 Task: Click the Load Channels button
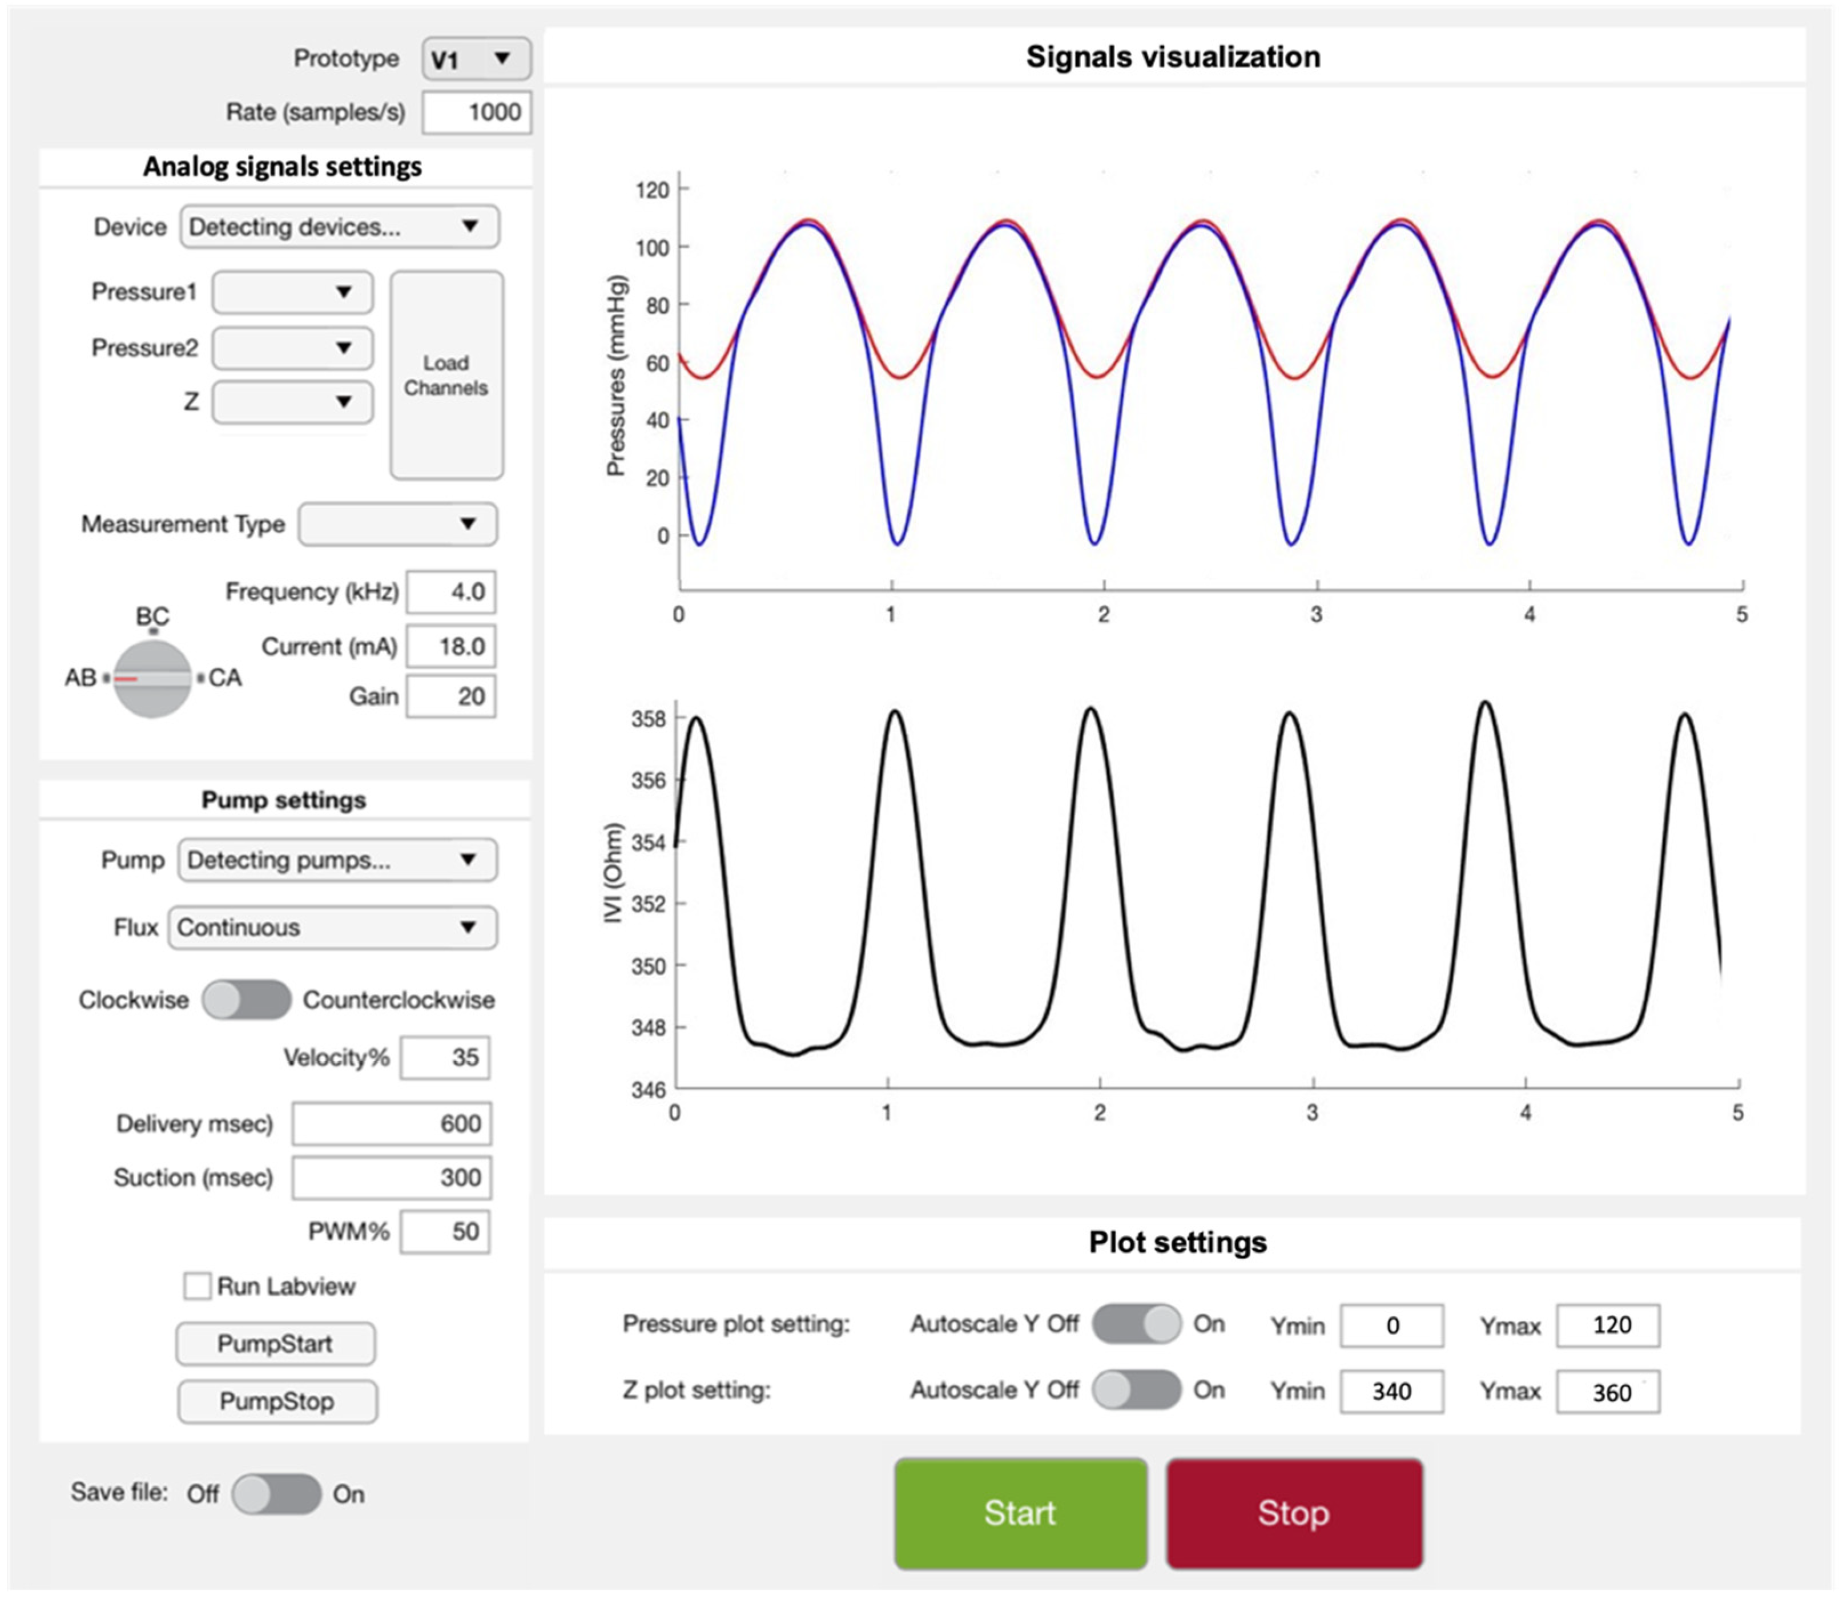coord(446,375)
